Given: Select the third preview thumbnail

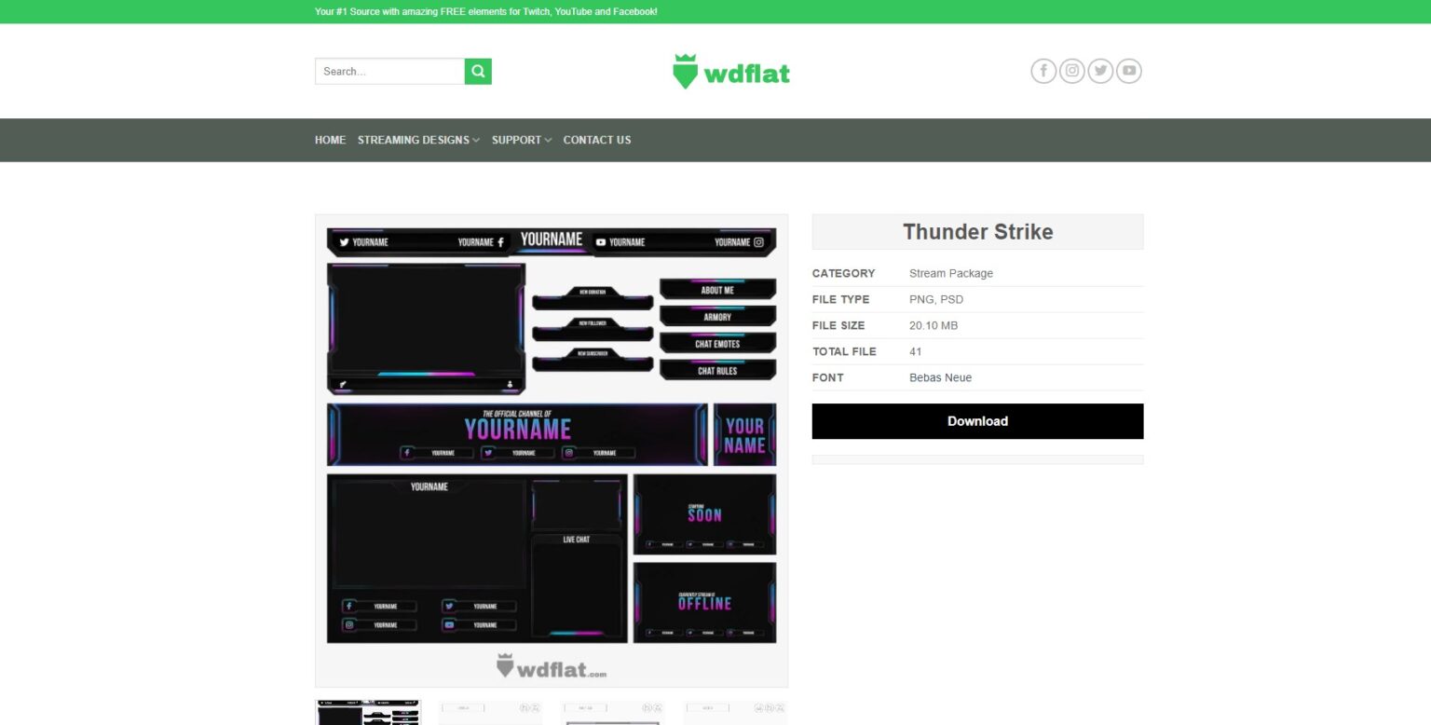Looking at the screenshot, I should point(612,713).
